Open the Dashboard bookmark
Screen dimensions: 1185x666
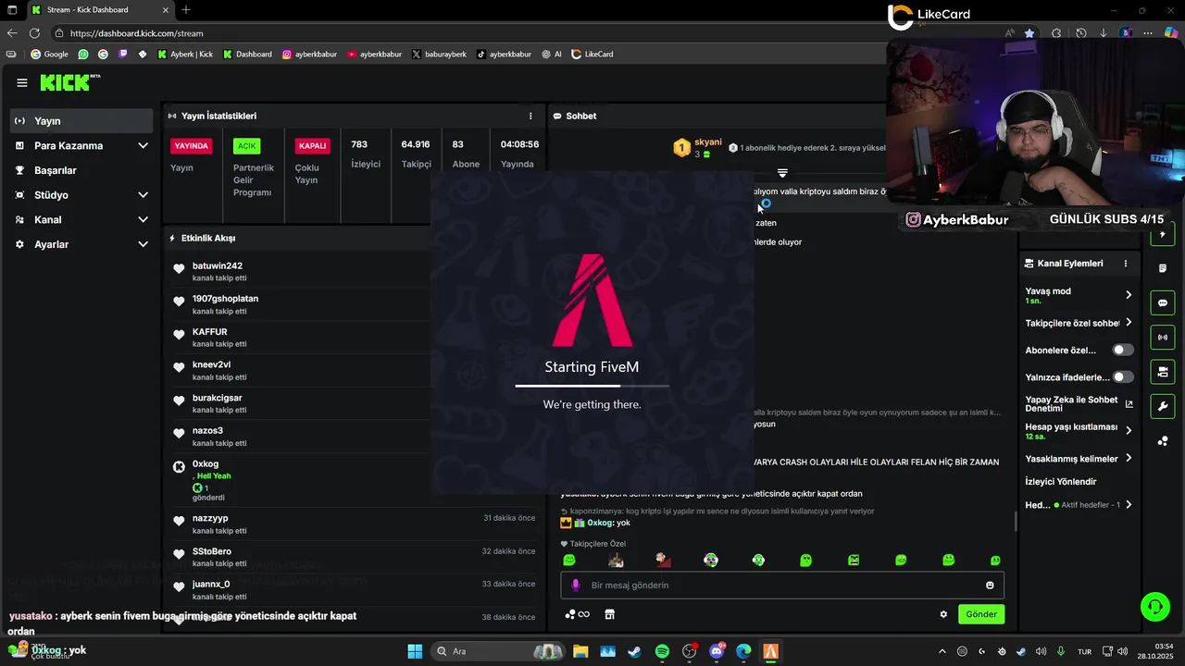pyautogui.click(x=248, y=54)
